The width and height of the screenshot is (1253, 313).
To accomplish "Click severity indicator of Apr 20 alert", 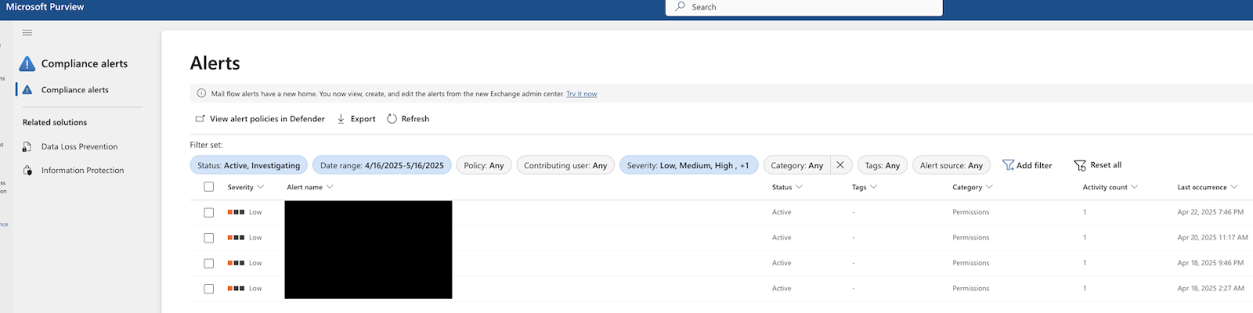I will tap(236, 238).
